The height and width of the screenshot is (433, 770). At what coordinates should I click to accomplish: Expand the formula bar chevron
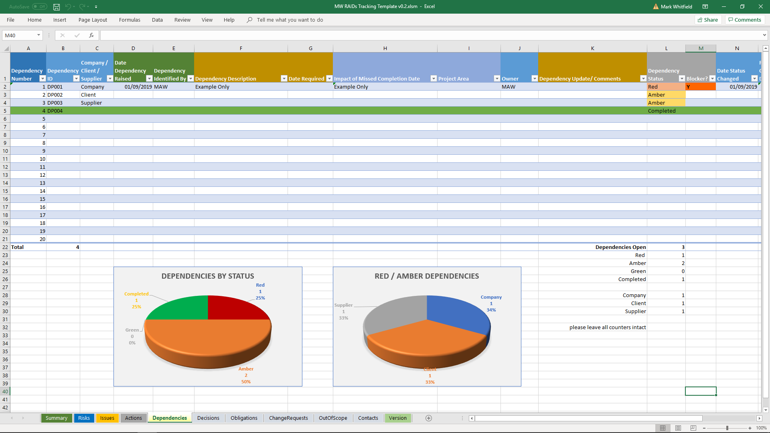click(x=764, y=35)
